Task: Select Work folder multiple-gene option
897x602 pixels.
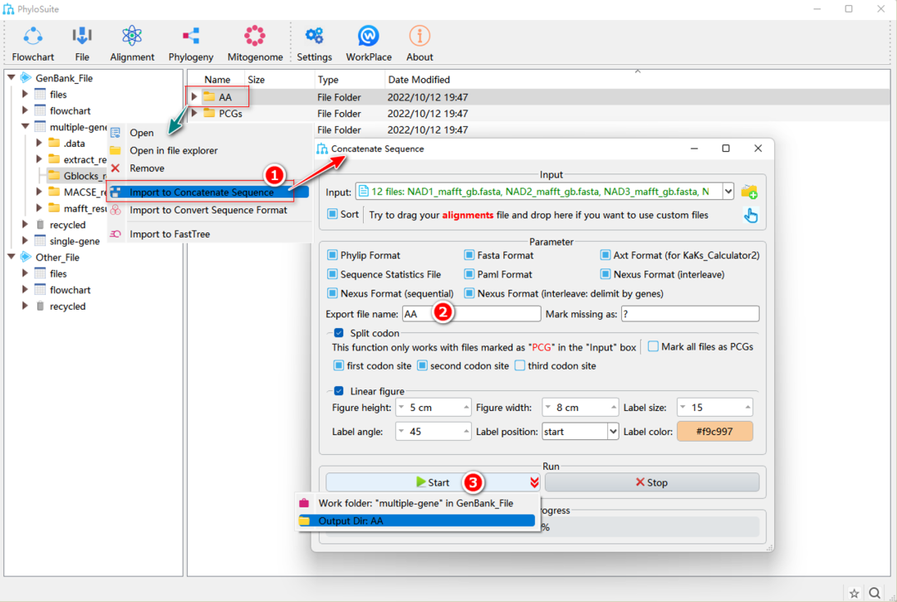Action: 417,503
